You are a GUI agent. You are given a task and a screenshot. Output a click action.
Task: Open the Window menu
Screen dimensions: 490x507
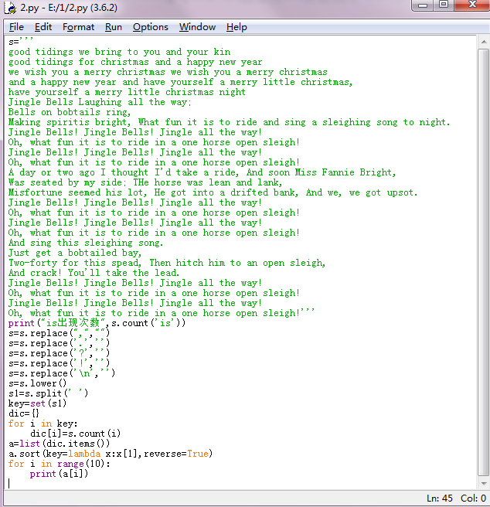coord(197,27)
